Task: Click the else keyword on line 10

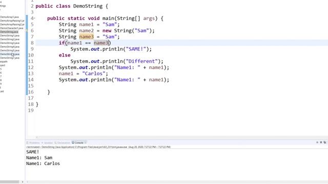Action: pos(65,55)
